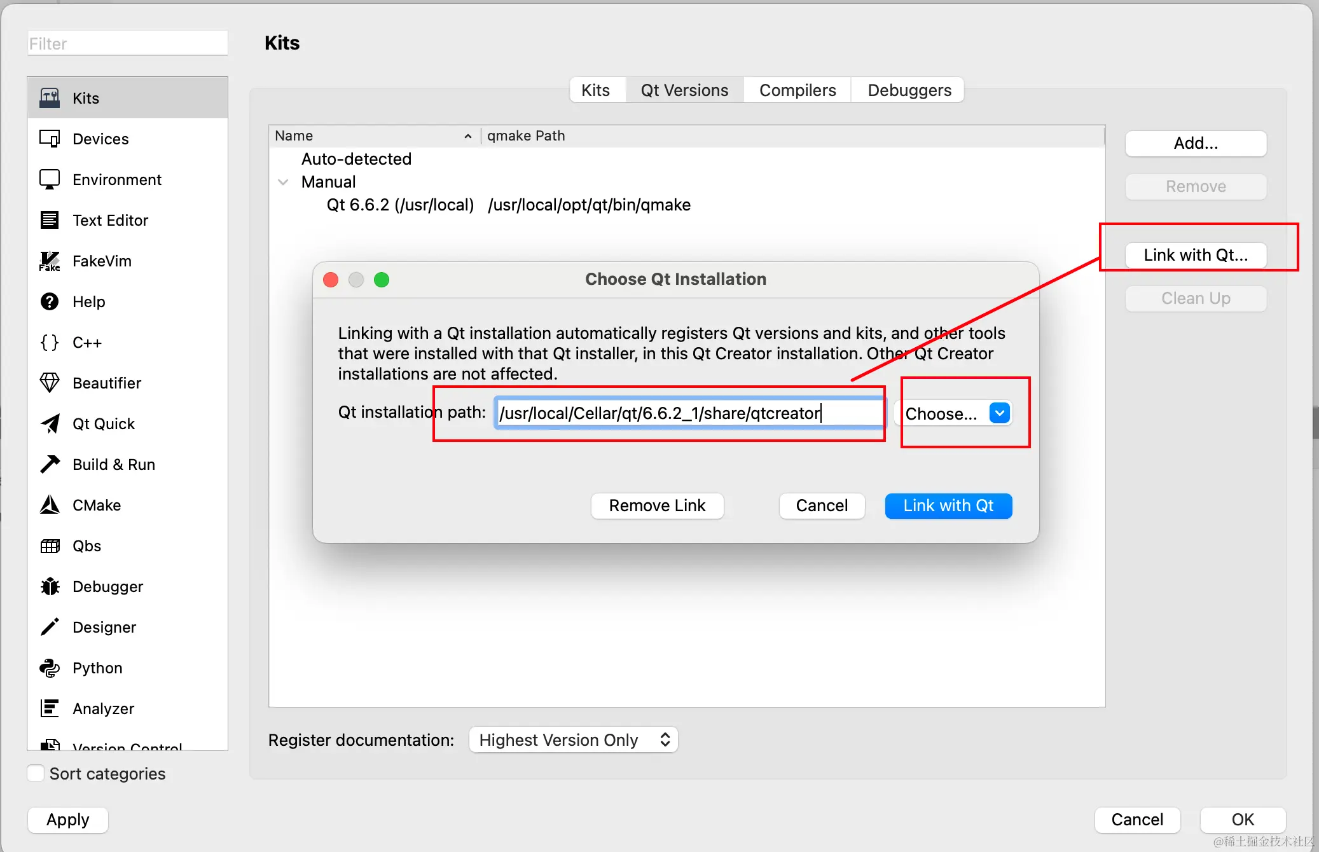Select the Beautifier settings entry
1319x852 pixels.
[x=107, y=383]
